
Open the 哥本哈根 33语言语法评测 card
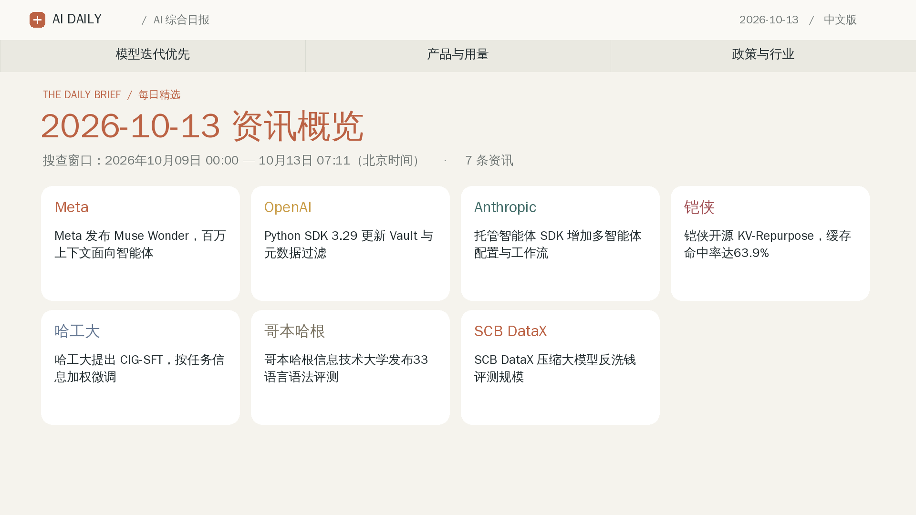tap(350, 367)
